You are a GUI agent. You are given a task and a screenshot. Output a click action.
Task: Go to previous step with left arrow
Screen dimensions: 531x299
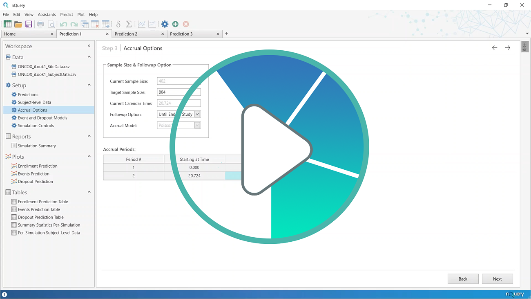tap(494, 48)
